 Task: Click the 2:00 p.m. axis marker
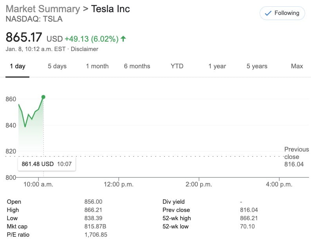199,184
